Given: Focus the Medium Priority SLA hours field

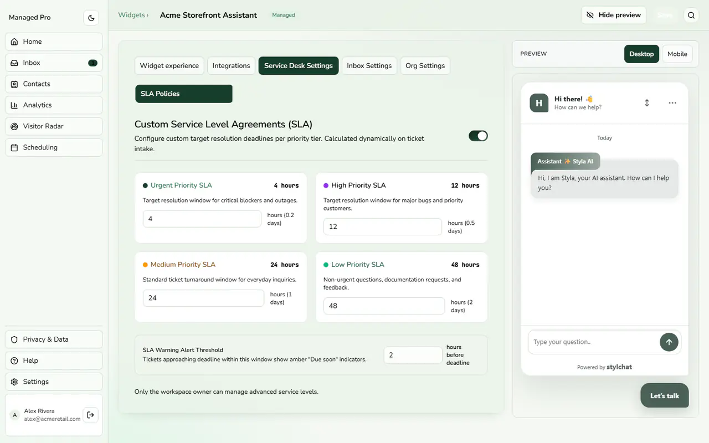Looking at the screenshot, I should 203,298.
